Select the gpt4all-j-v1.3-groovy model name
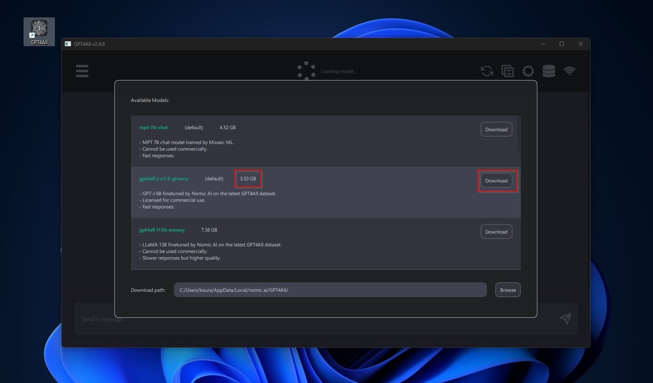This screenshot has width=653, height=383. click(x=164, y=179)
